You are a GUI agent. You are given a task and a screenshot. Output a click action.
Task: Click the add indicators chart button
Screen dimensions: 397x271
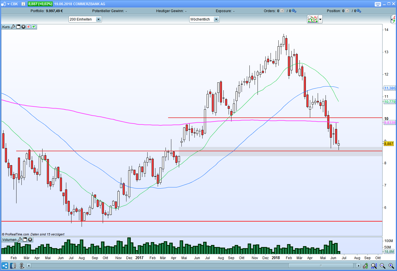pos(313,19)
